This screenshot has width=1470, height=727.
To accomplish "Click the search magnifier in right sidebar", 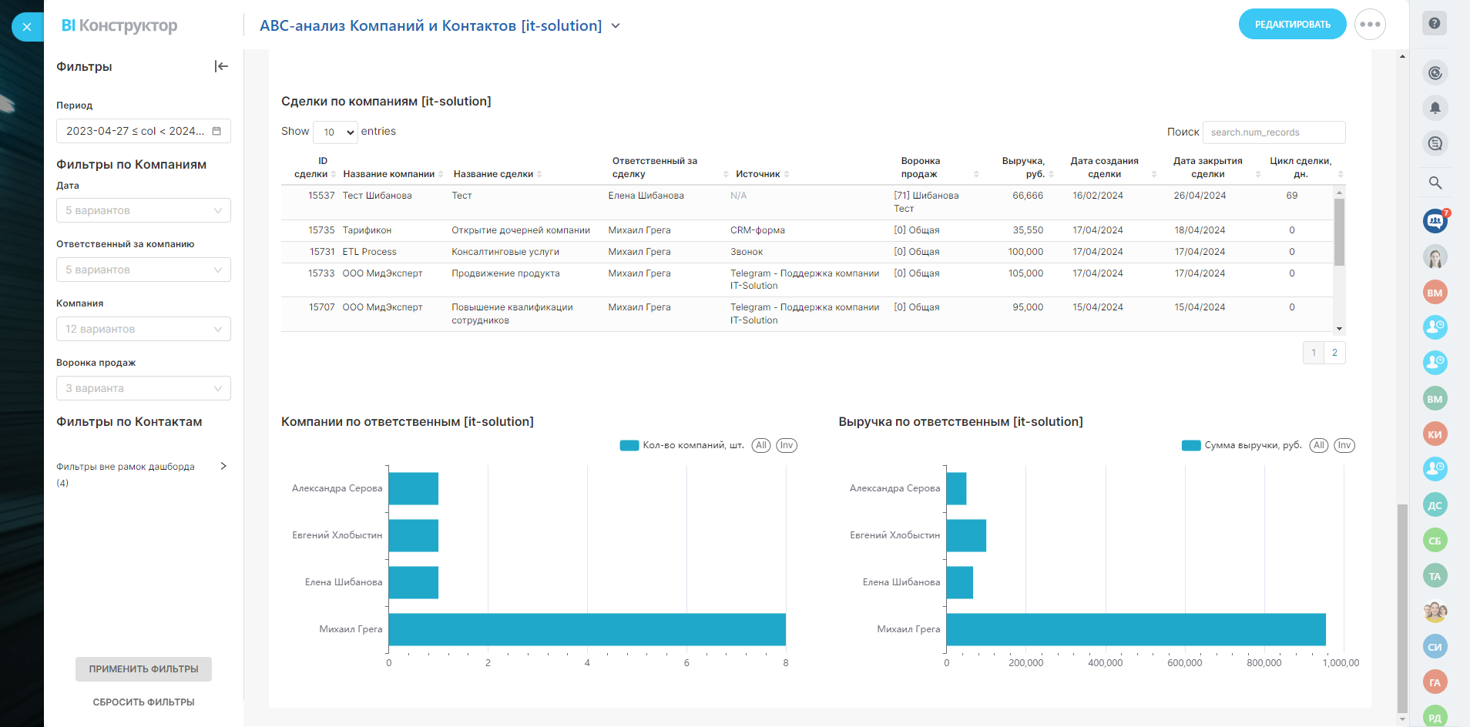I will pos(1435,183).
